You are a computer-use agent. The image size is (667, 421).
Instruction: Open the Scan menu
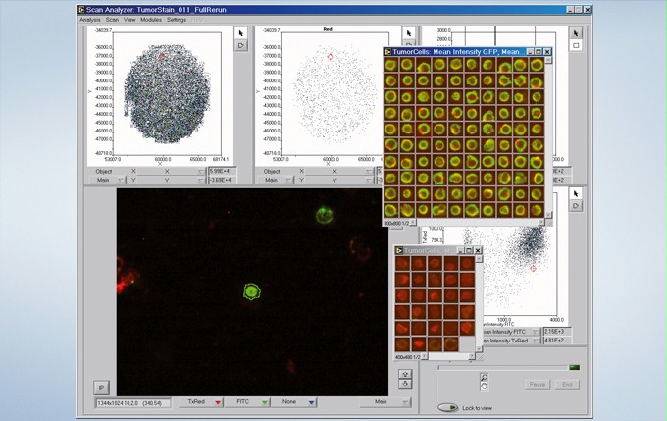point(112,20)
